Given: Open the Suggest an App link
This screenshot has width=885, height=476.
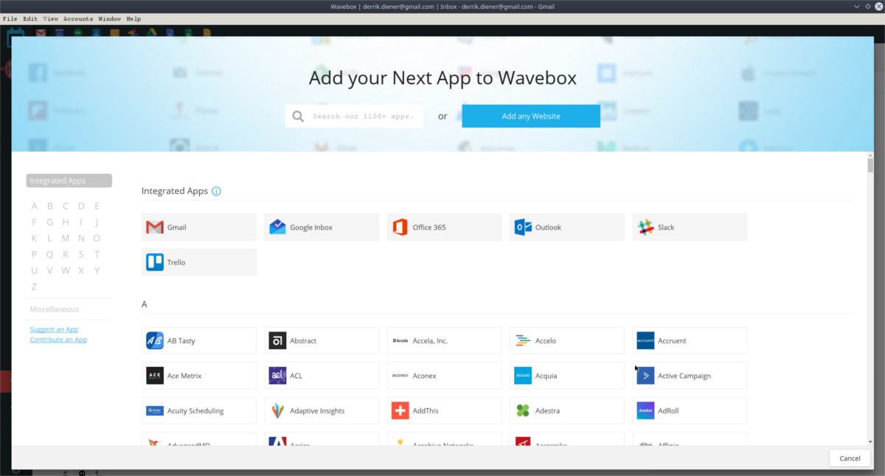Looking at the screenshot, I should pos(54,329).
